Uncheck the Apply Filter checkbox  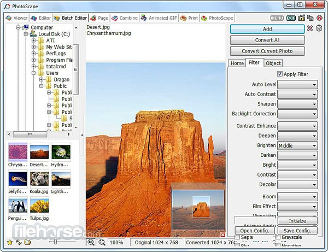tap(280, 74)
